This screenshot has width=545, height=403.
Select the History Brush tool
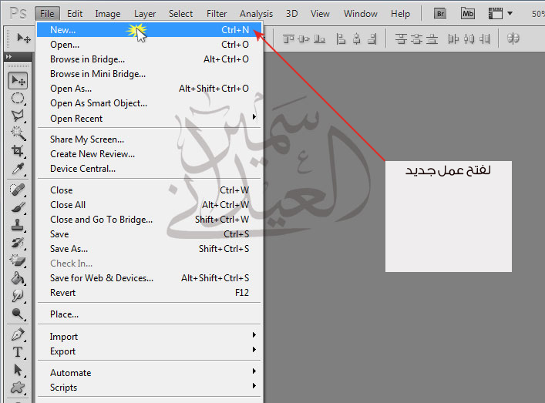(x=18, y=243)
